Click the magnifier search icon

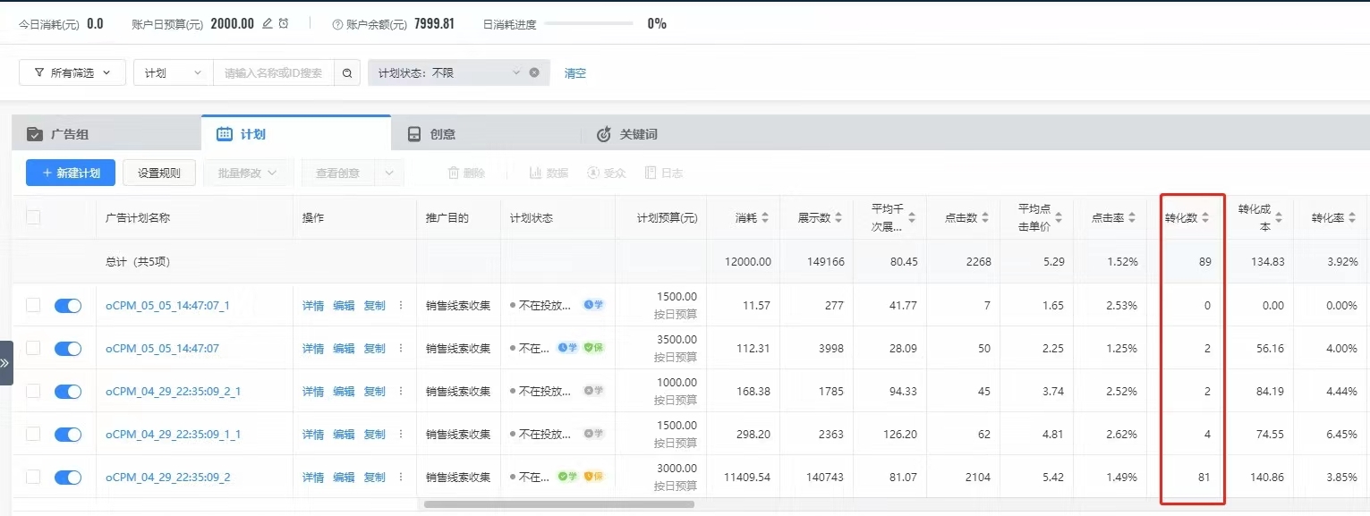(347, 73)
